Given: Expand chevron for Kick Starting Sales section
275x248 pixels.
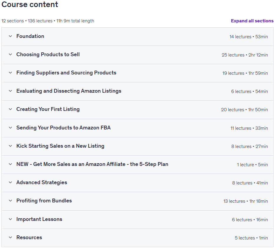Looking at the screenshot, I should pos(10,146).
